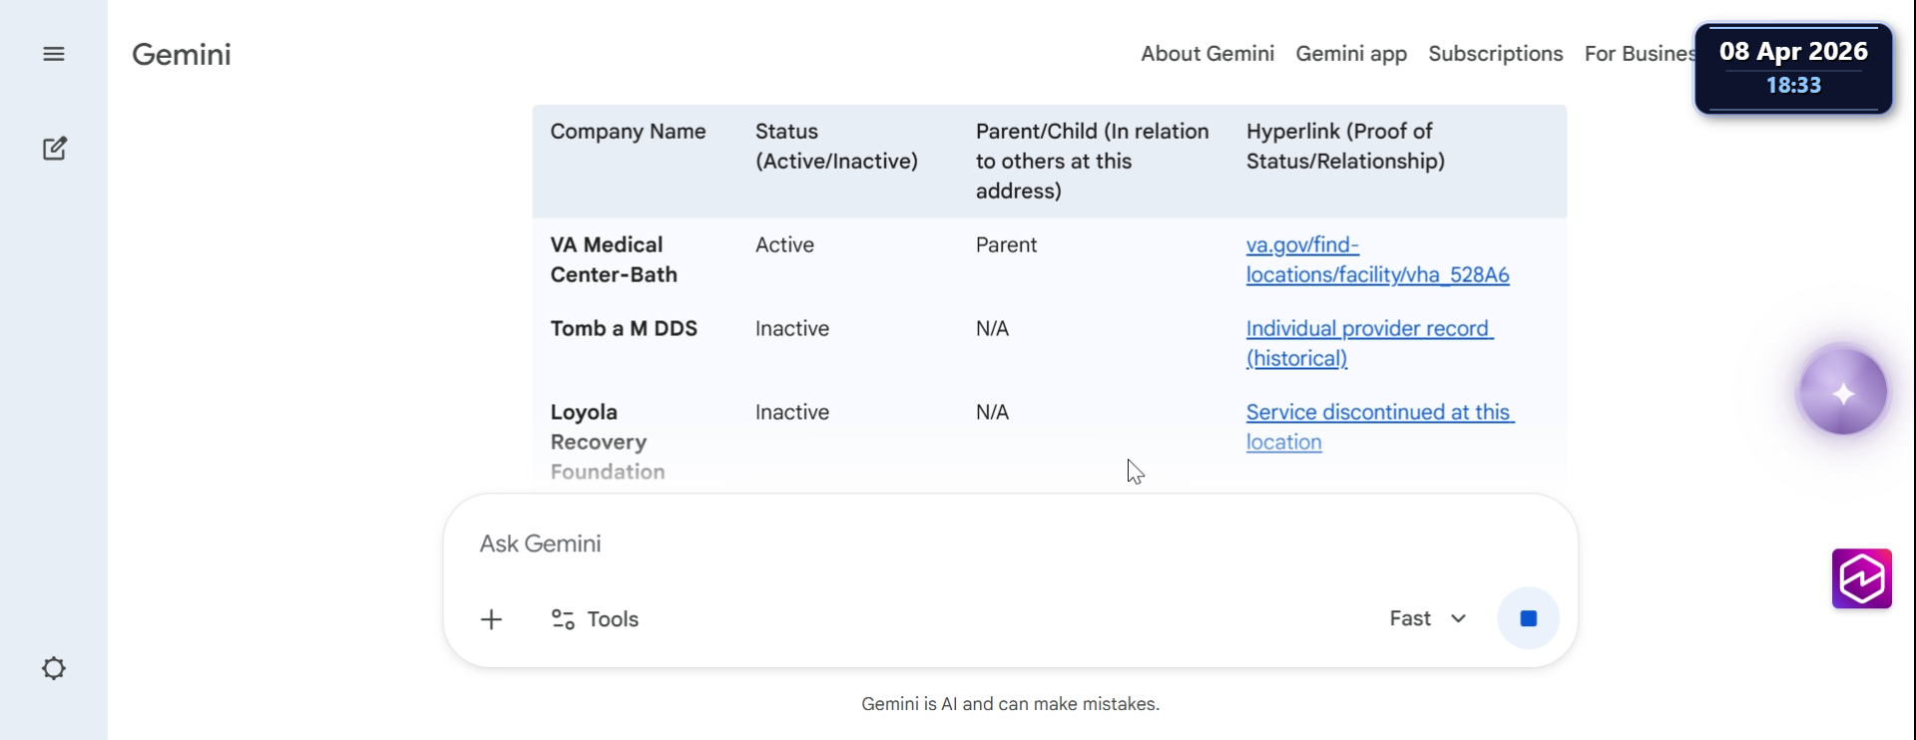Open the settings gear in the sidebar
The width and height of the screenshot is (1916, 740).
tap(54, 668)
